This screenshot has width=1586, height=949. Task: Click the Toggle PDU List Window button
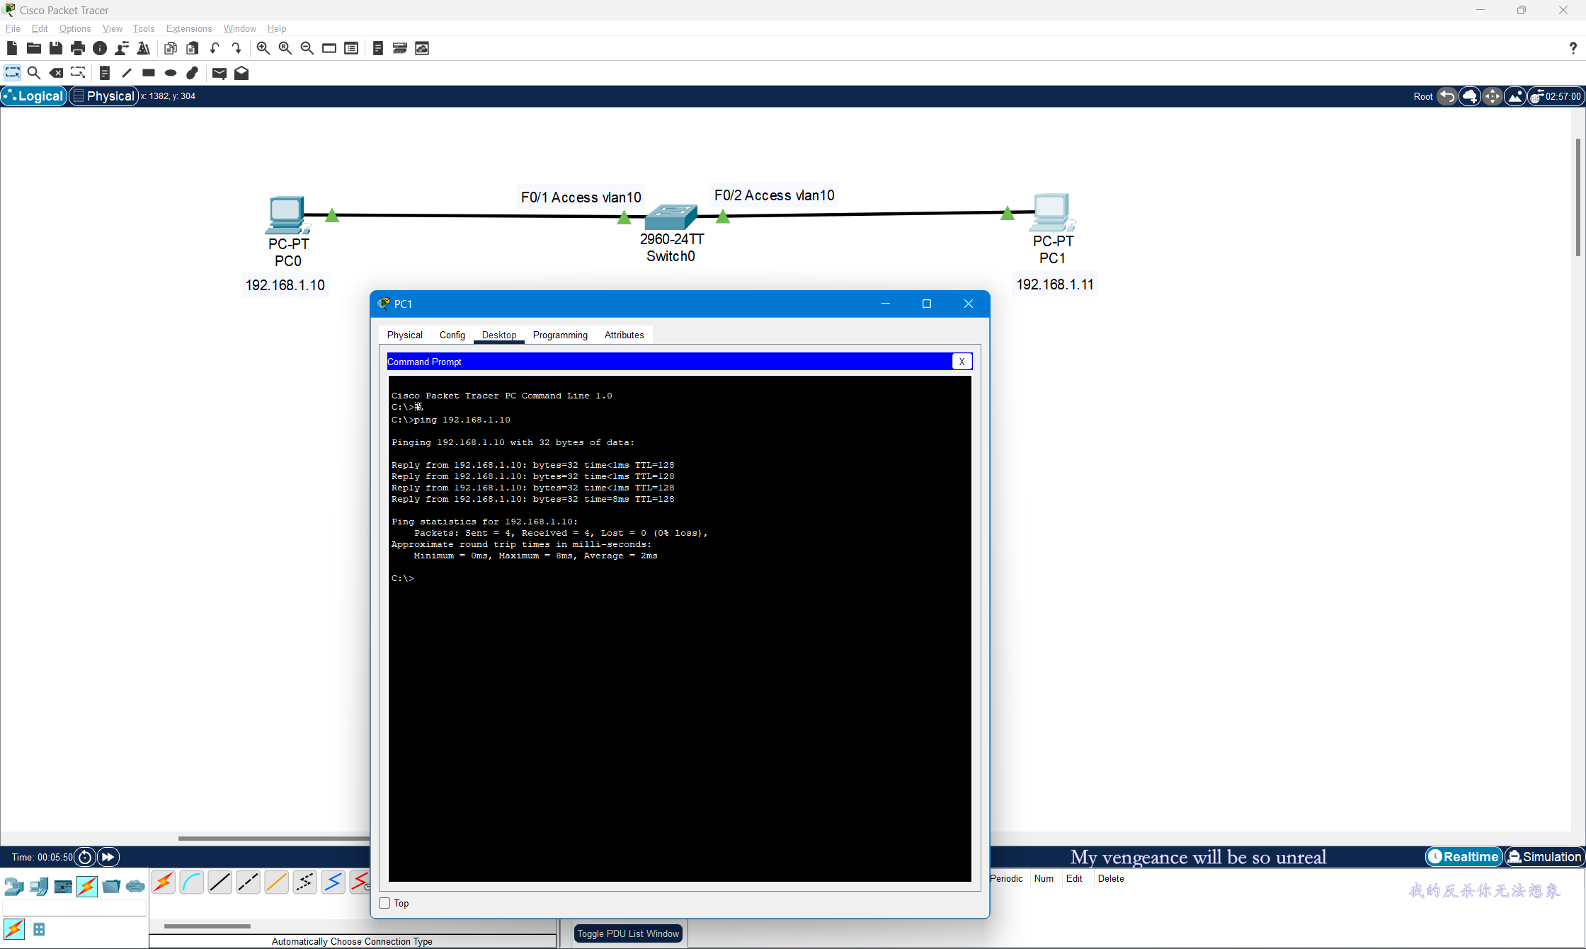tap(628, 933)
